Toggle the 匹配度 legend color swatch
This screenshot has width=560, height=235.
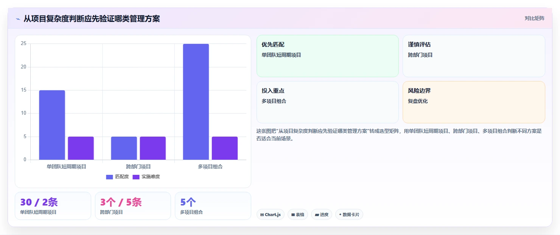point(110,177)
